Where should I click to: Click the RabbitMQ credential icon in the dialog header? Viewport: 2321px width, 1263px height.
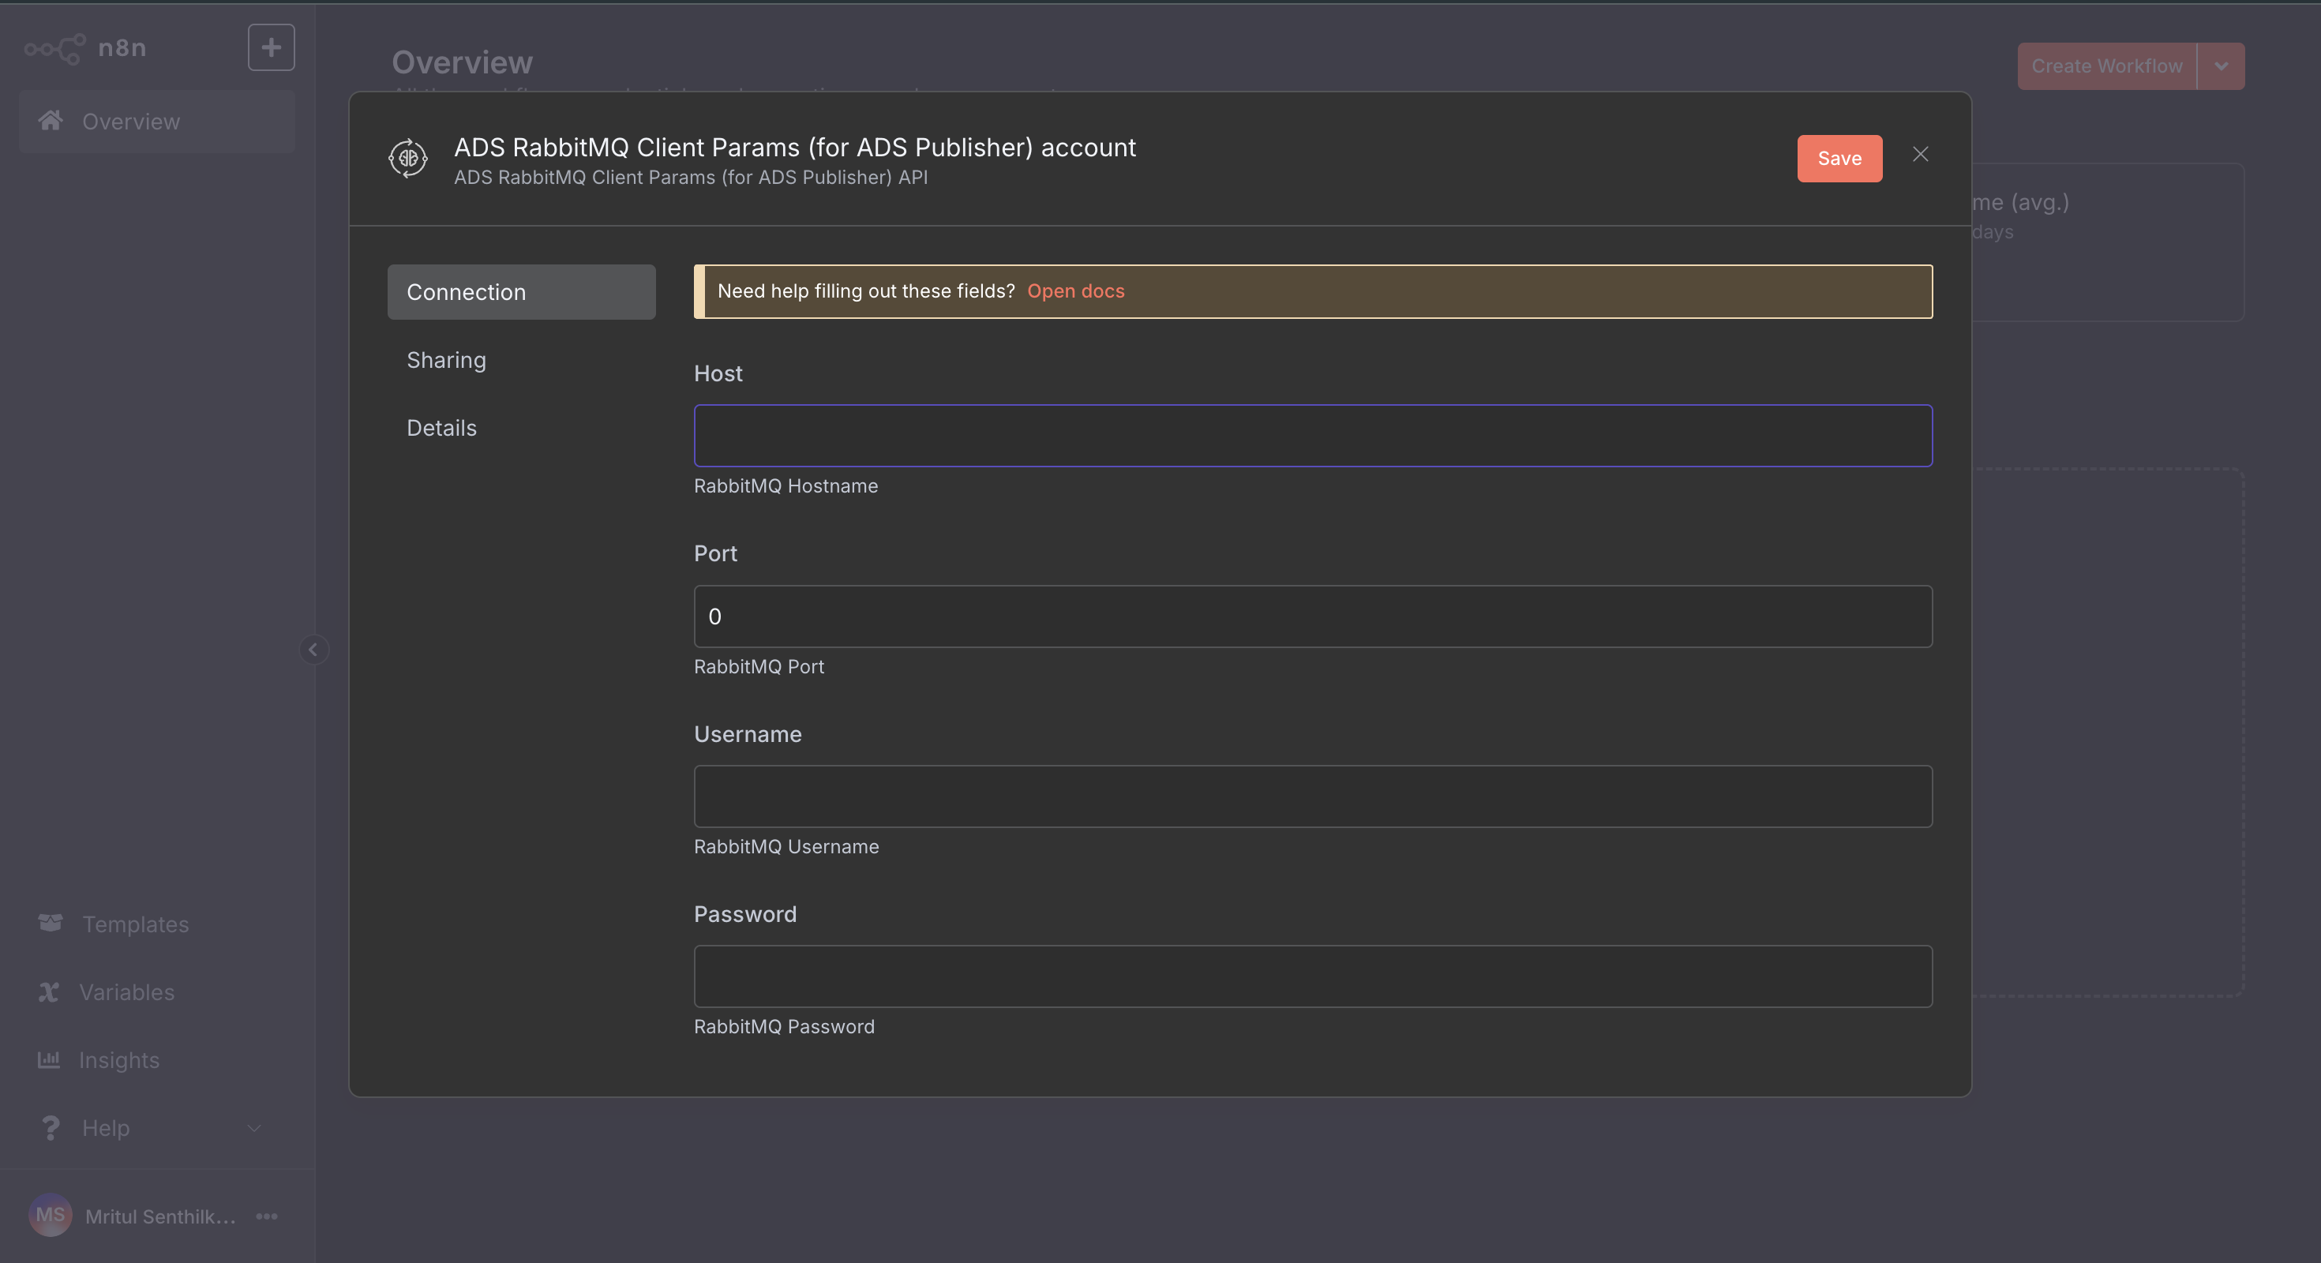[407, 159]
